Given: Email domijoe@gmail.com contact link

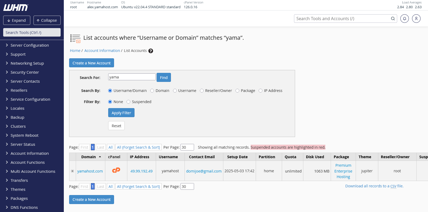Looking at the screenshot, I should [204, 171].
